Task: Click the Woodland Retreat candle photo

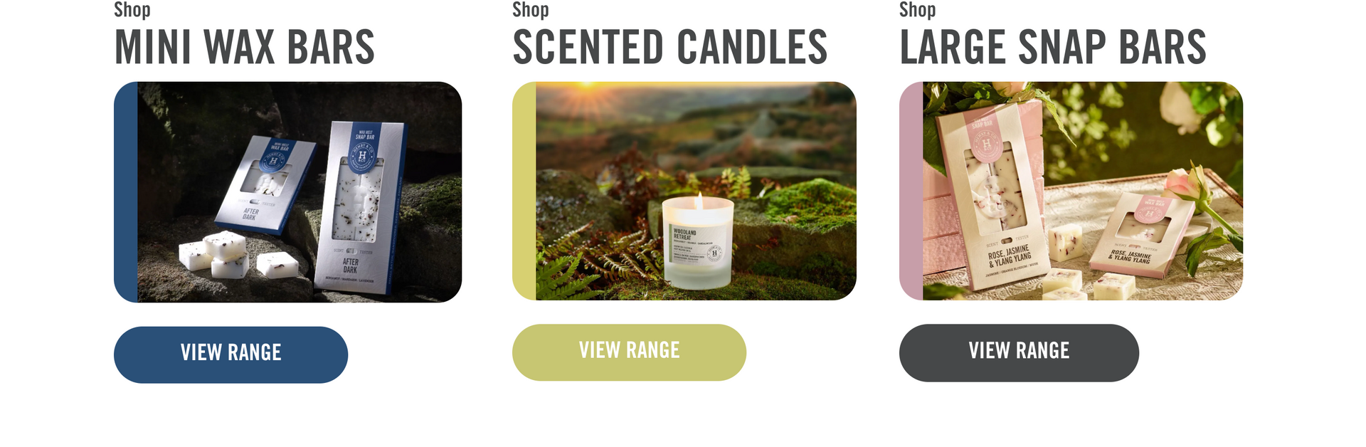Action: pyautogui.click(x=696, y=191)
